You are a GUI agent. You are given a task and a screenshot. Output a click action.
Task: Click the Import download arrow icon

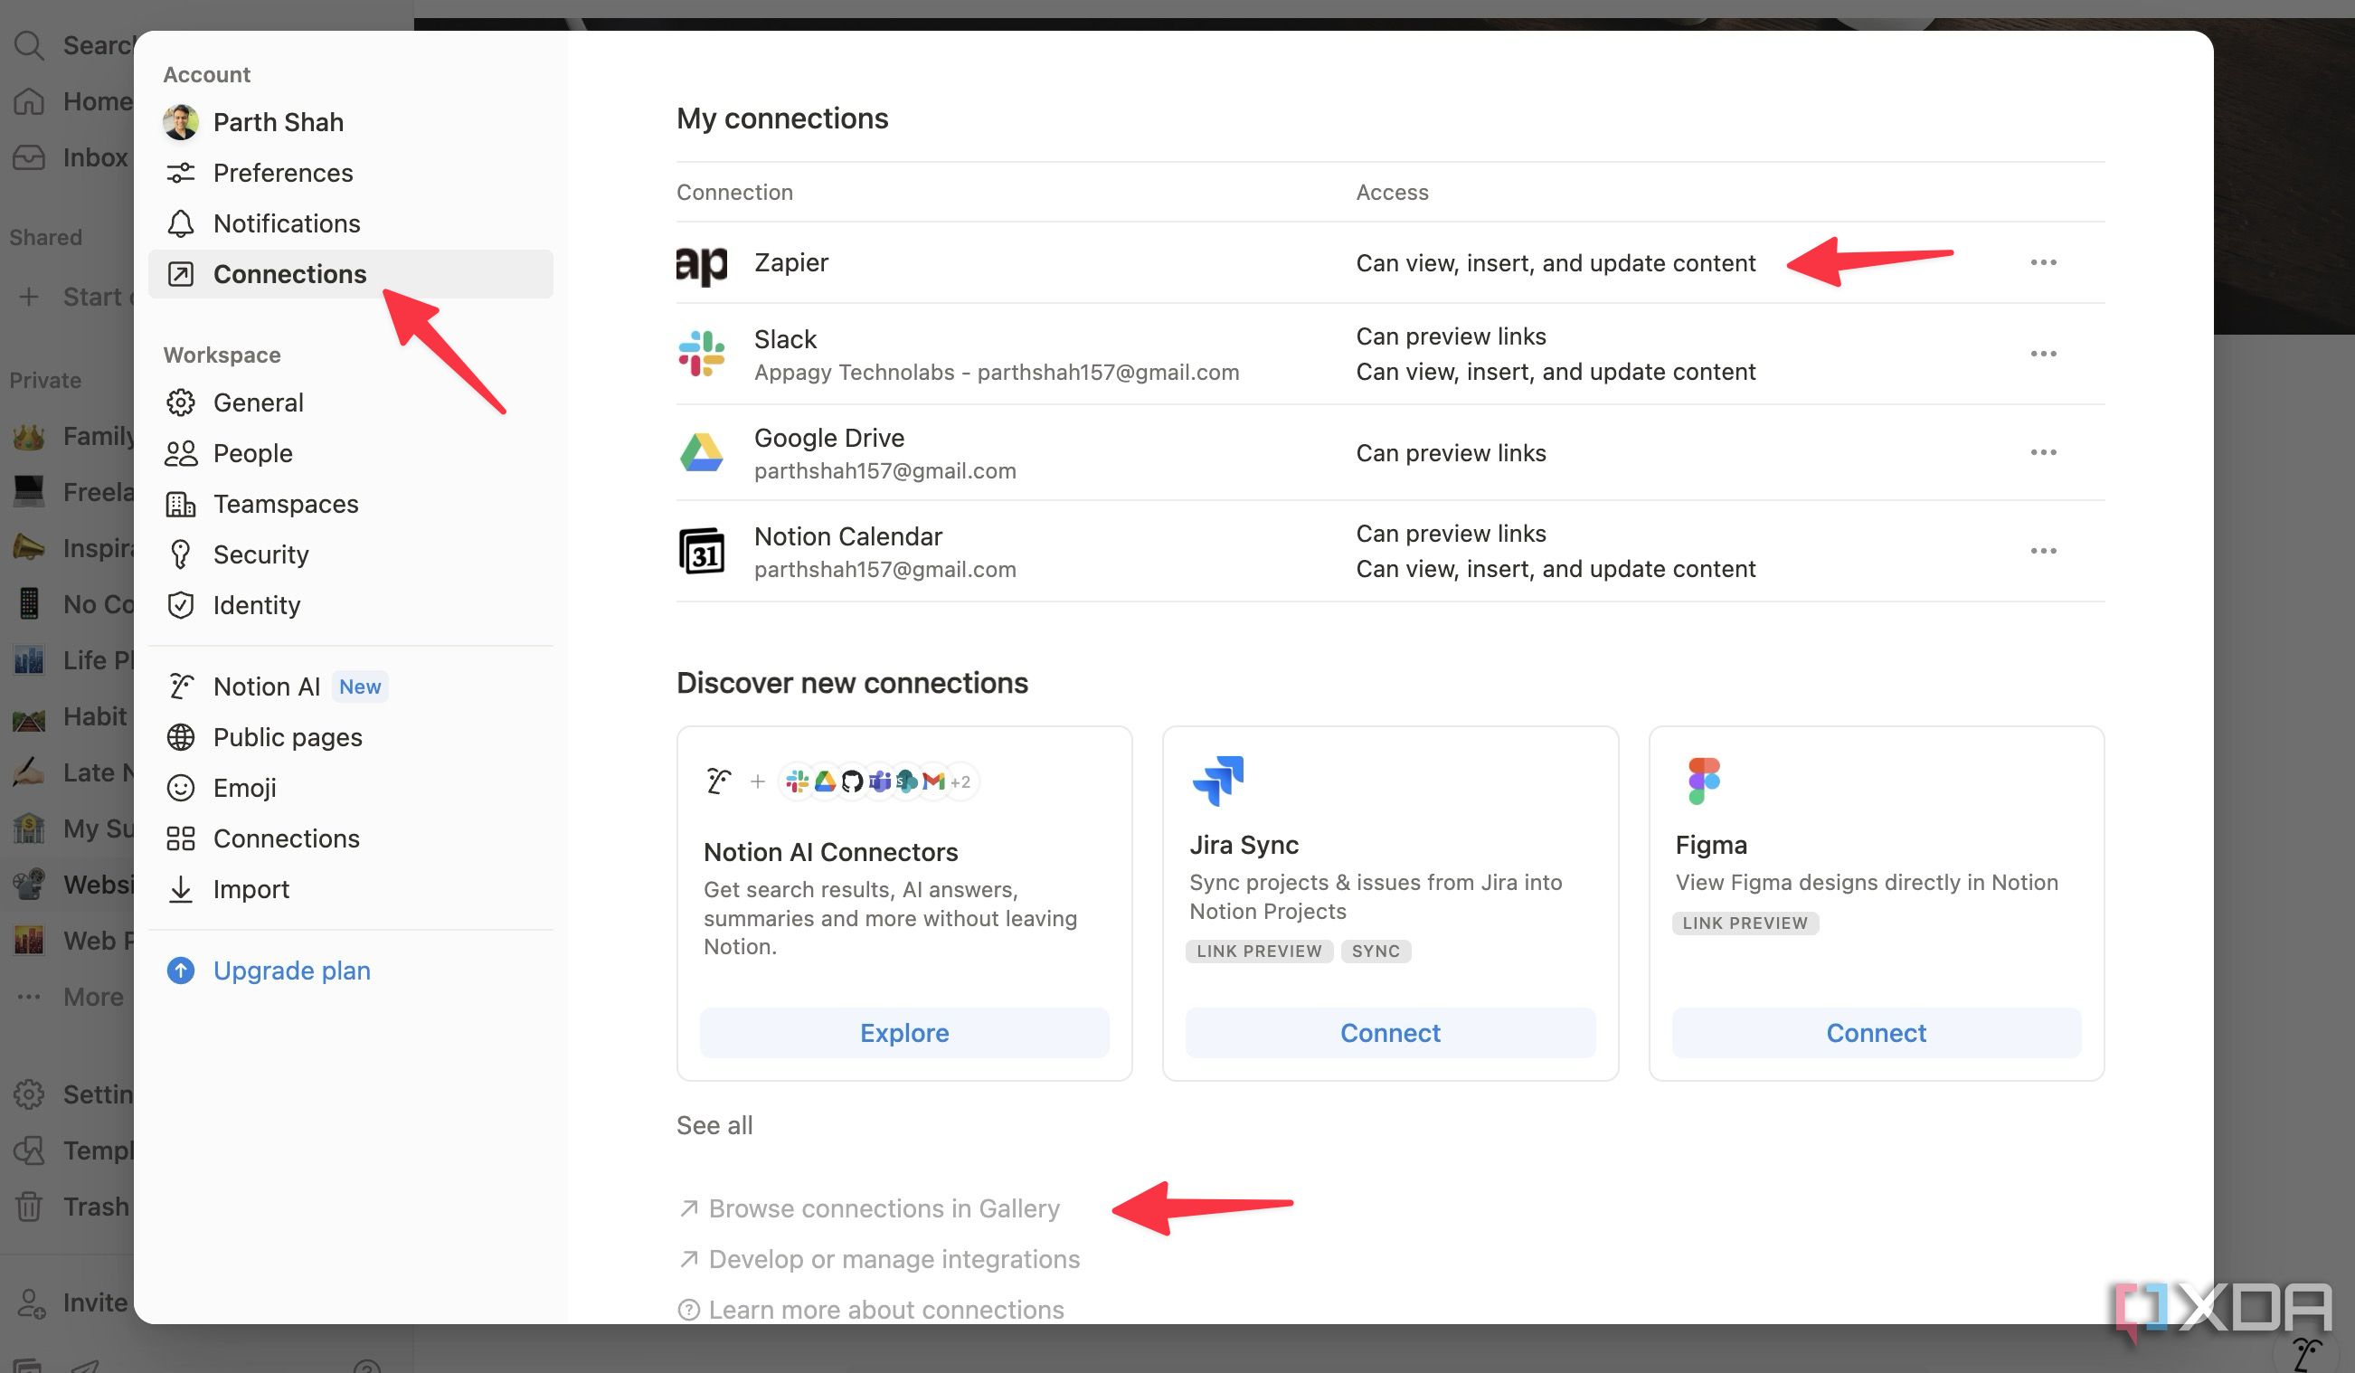(x=180, y=889)
